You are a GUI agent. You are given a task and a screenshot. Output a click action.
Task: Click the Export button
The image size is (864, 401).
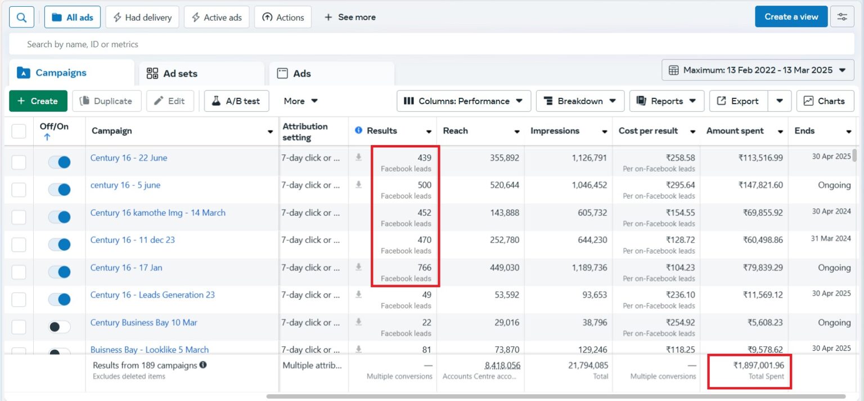tap(738, 101)
